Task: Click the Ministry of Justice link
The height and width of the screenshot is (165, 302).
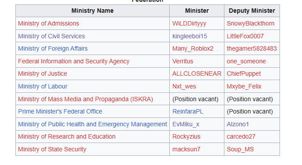Action: click(x=43, y=73)
